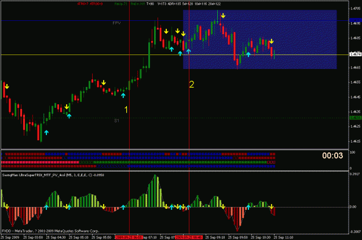
Task: Click the 1.4655 price axis label
Action: pos(355,82)
